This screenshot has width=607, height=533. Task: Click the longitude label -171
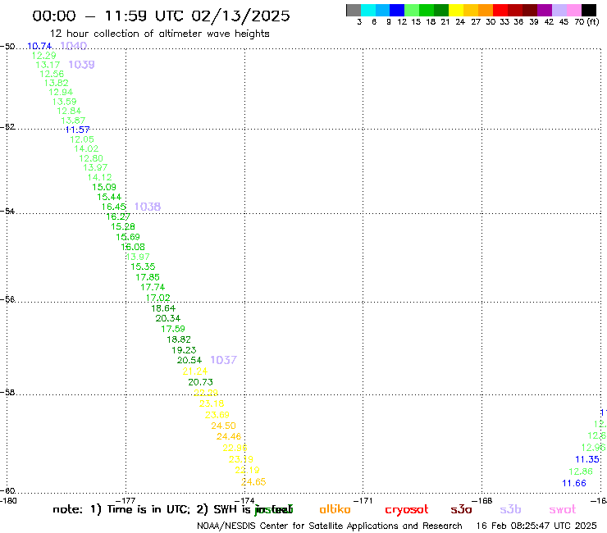click(363, 500)
